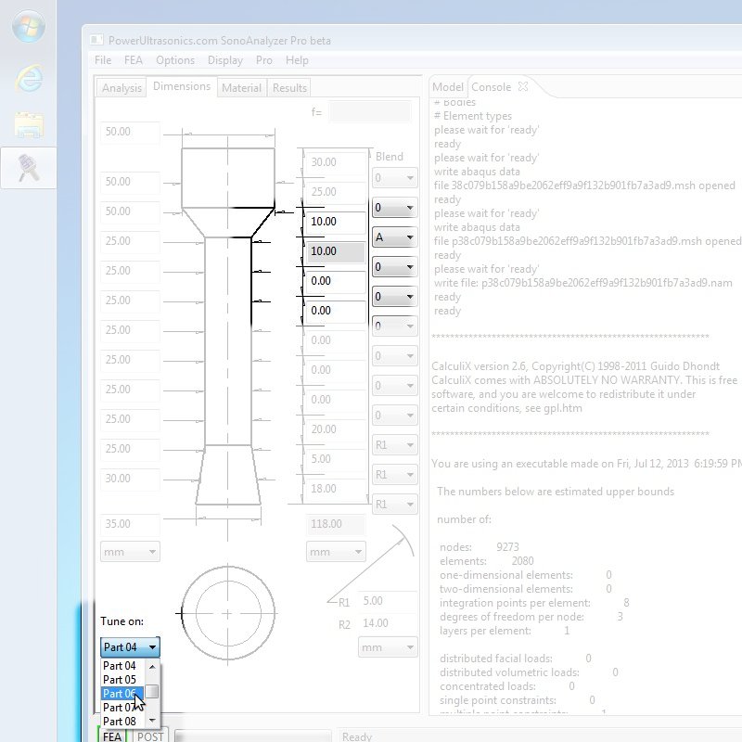Activate the Console tab
The height and width of the screenshot is (742, 742).
click(492, 87)
